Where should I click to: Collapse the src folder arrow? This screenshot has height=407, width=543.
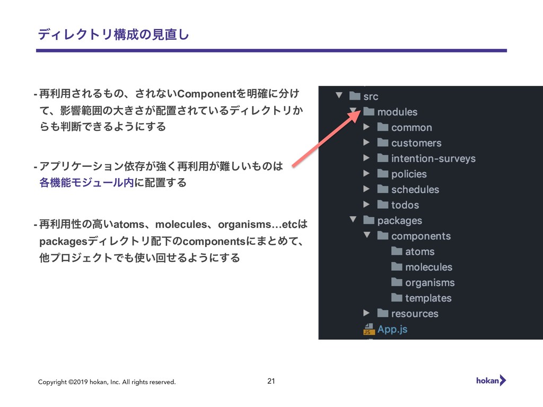tap(339, 95)
